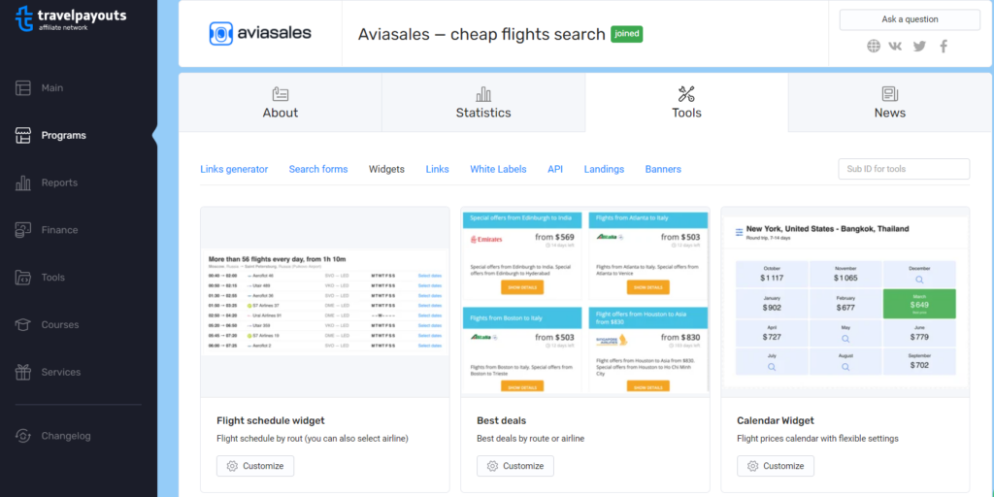Viewport: 994px width, 497px height.
Task: Open the Search forms sub-tab
Action: pos(318,169)
